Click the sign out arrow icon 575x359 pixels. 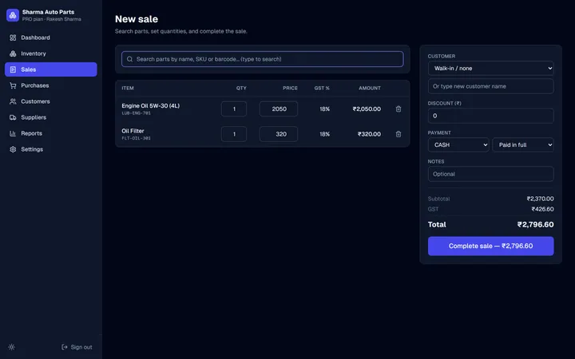coord(65,347)
